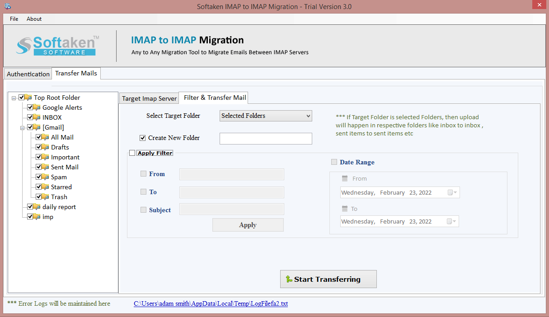Collapse the Top Root Folder tree node
The width and height of the screenshot is (549, 317).
tap(14, 98)
